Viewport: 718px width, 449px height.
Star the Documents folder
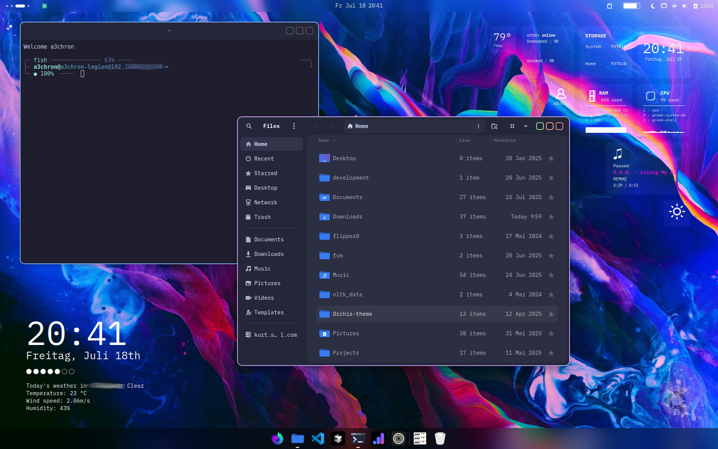tap(551, 197)
